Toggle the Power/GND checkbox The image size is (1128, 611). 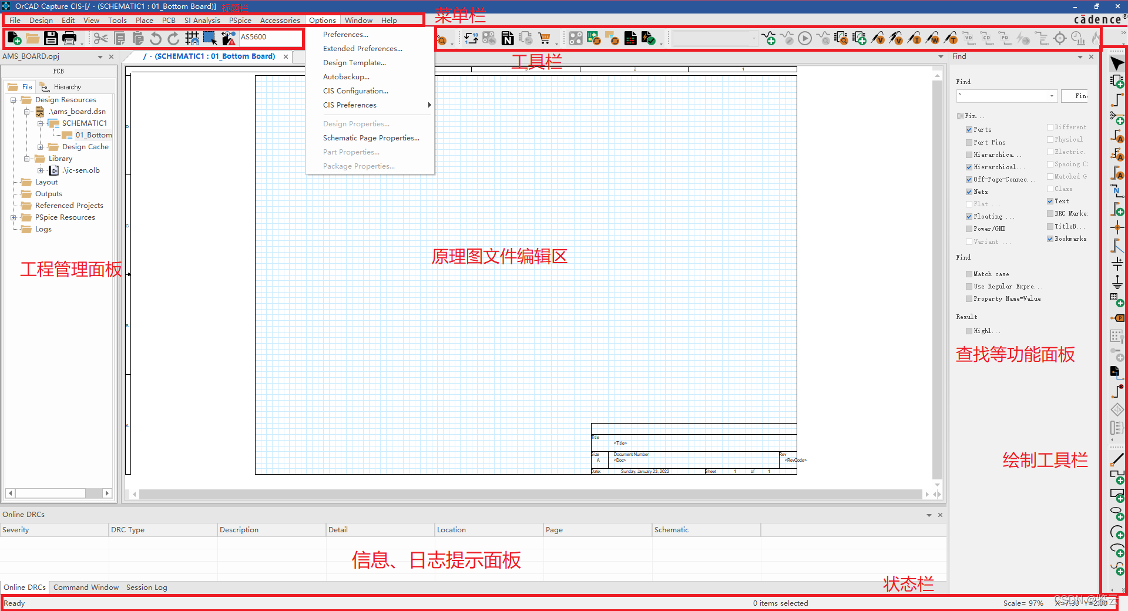tap(969, 229)
